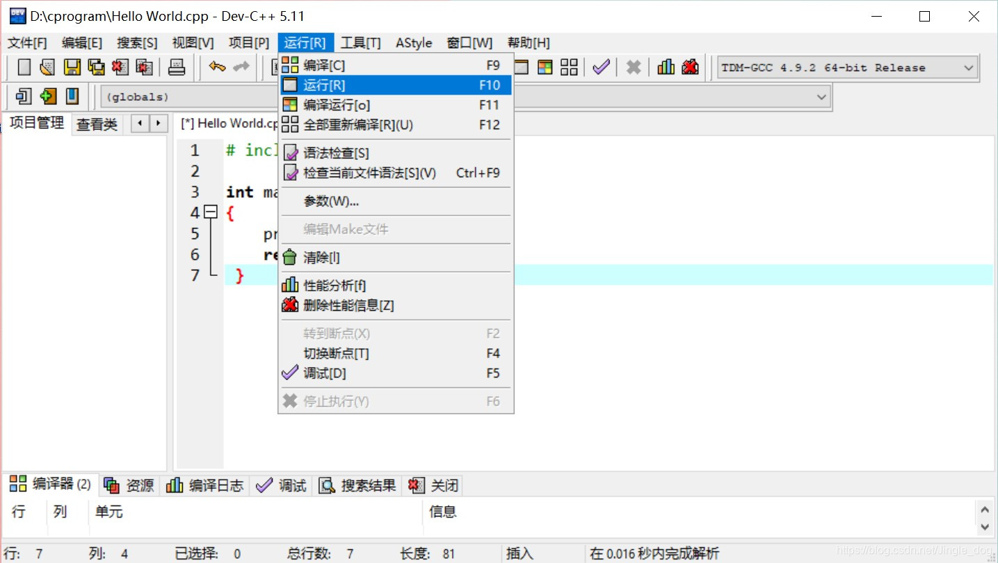Select 全部重新编译[R](U) menu entry
This screenshot has width=998, height=563.
(x=396, y=125)
